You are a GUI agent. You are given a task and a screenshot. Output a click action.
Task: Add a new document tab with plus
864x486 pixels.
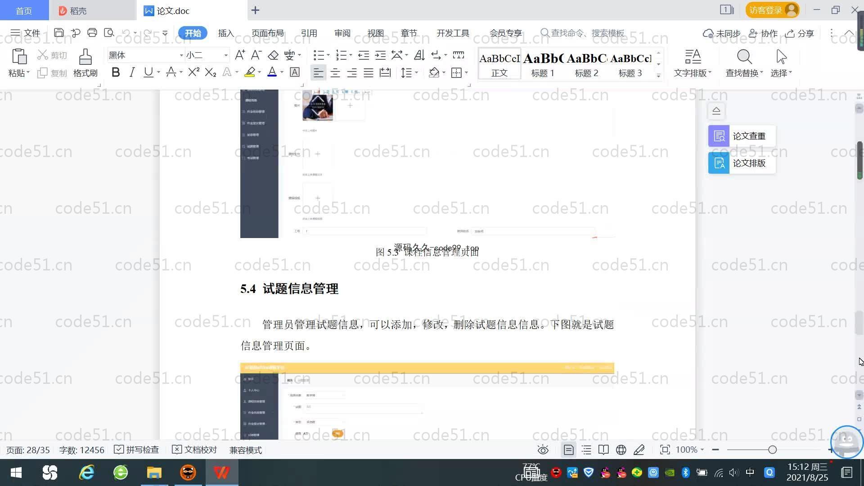pos(255,10)
